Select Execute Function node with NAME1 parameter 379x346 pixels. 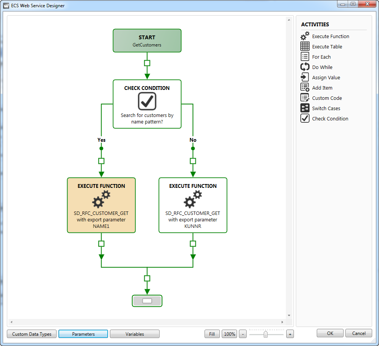click(101, 205)
